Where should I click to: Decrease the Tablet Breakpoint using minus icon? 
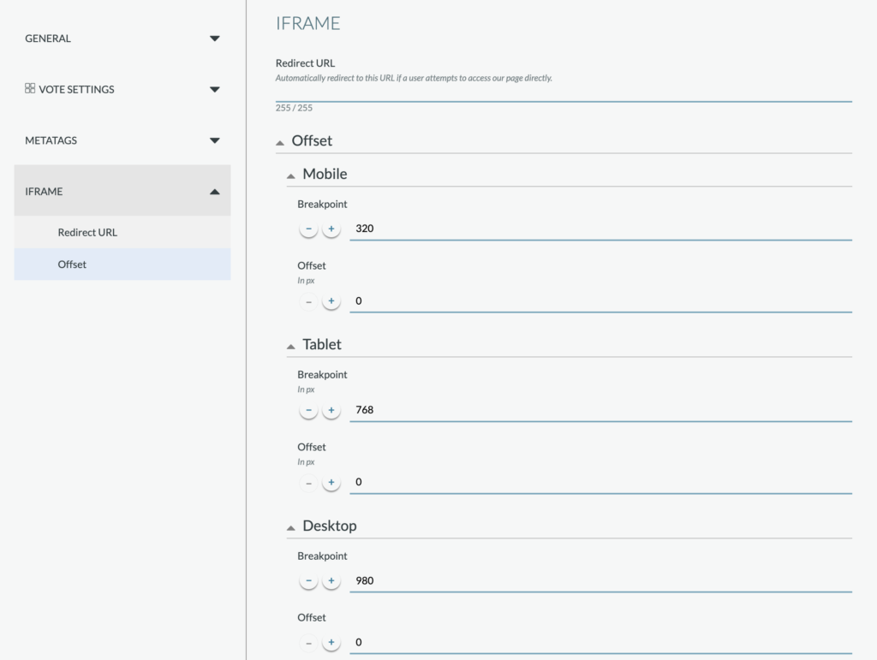point(308,410)
